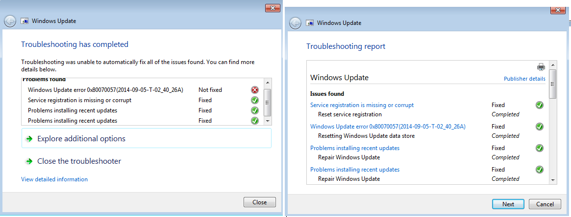The width and height of the screenshot is (571, 217).
Task: Click scrollbar thumb in the Problems found list
Action: click(268, 103)
